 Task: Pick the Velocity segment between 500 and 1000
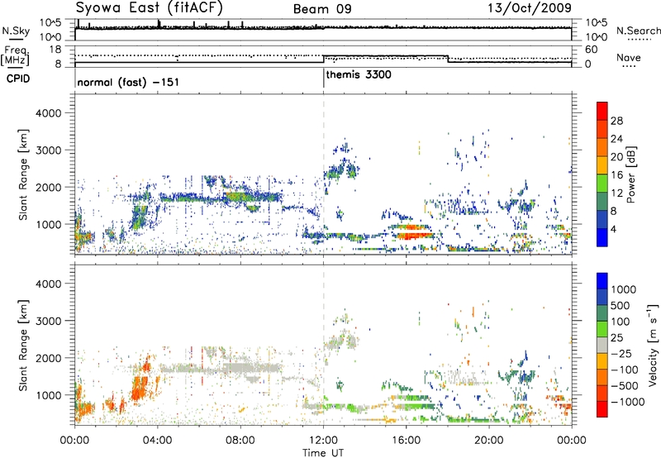click(x=602, y=297)
